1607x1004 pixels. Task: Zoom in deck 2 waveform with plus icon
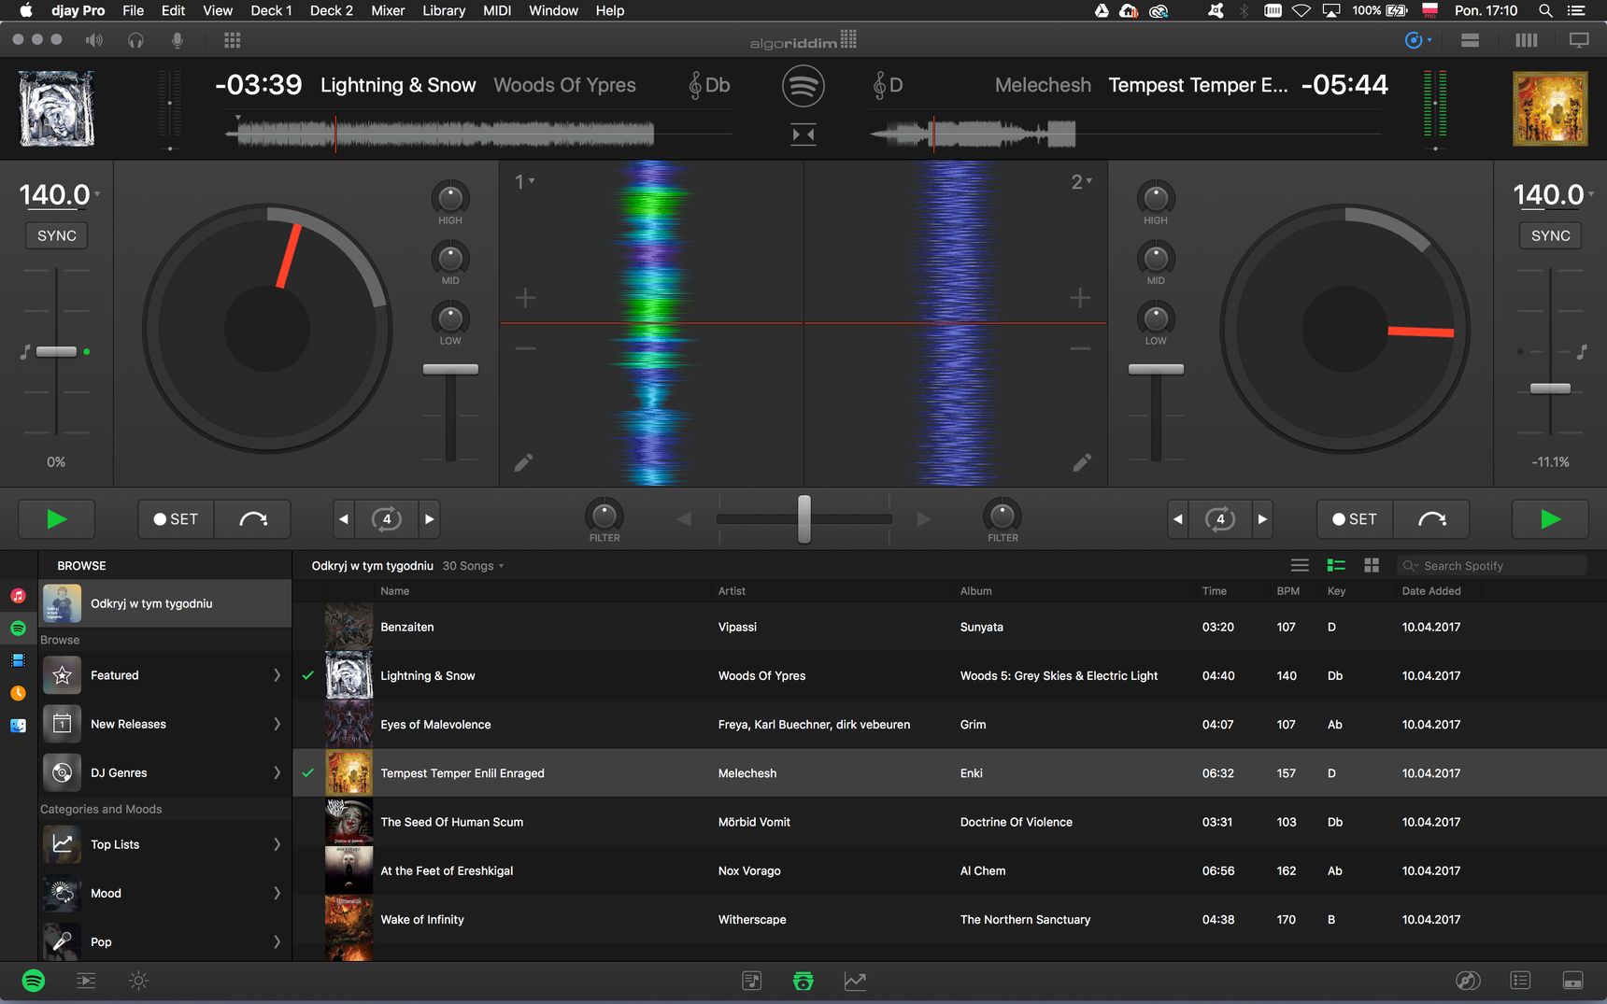(1080, 298)
